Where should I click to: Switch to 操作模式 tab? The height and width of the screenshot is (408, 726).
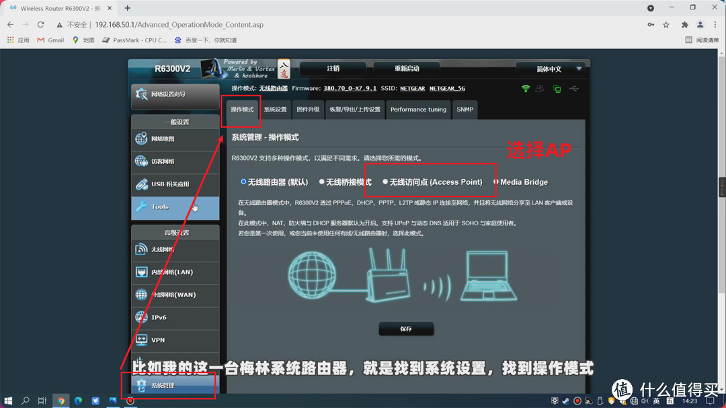242,110
